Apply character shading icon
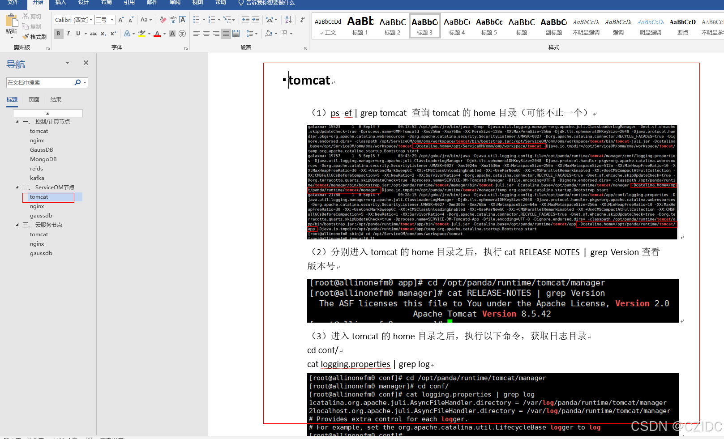The image size is (724, 439). click(x=172, y=34)
